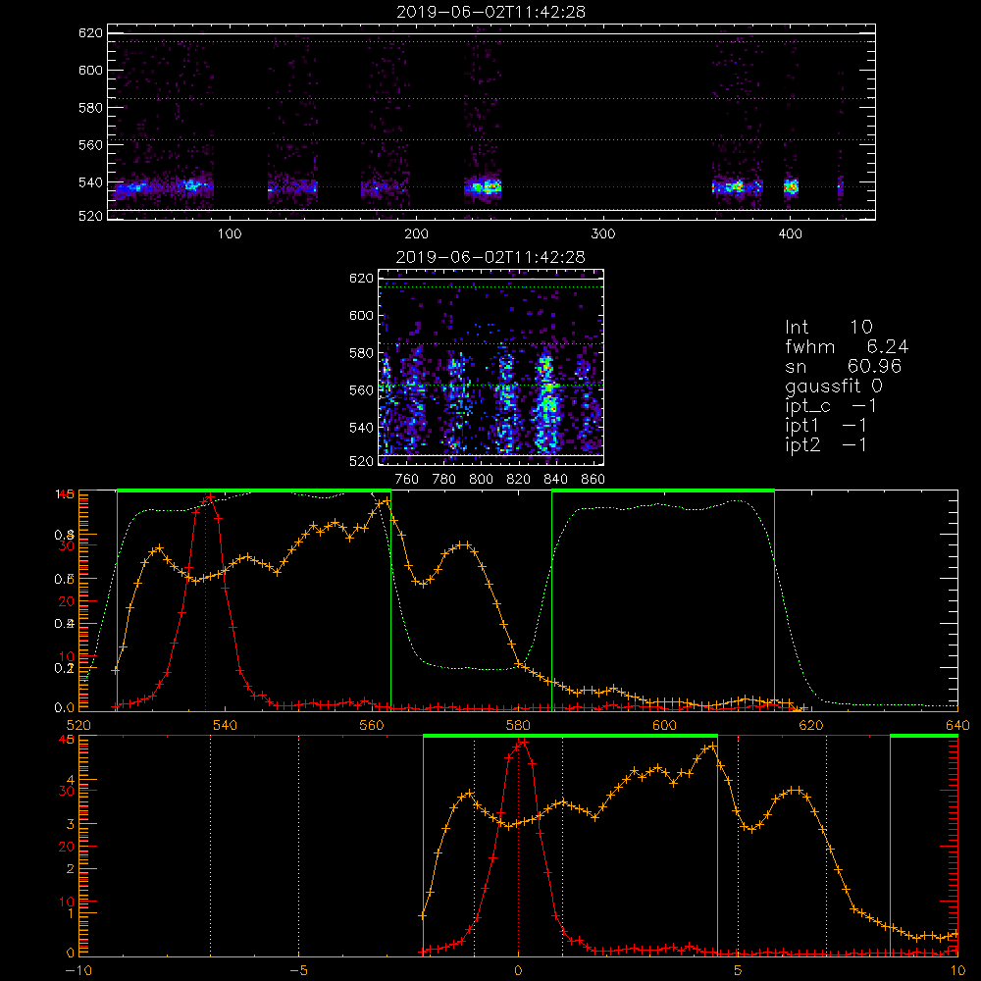Click x-axis label 860 under the middle image

pos(594,480)
